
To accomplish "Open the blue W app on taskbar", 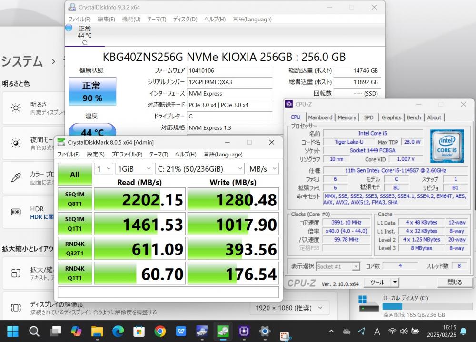I will [x=181, y=331].
